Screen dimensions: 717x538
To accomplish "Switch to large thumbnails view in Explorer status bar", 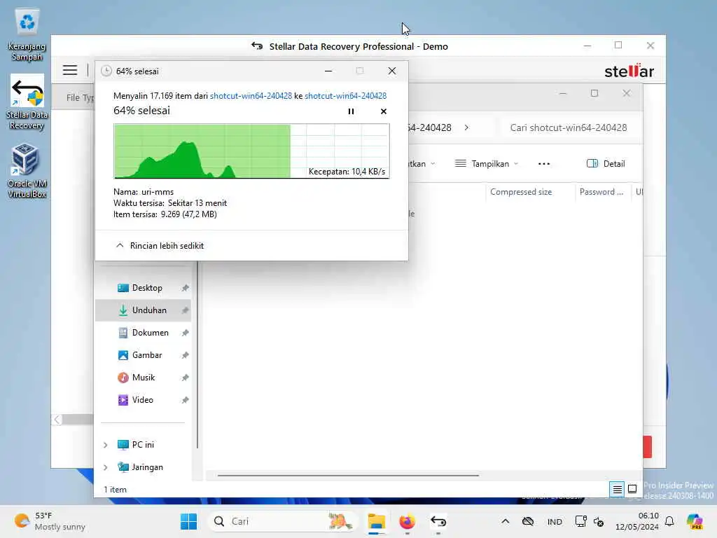I will 632,489.
